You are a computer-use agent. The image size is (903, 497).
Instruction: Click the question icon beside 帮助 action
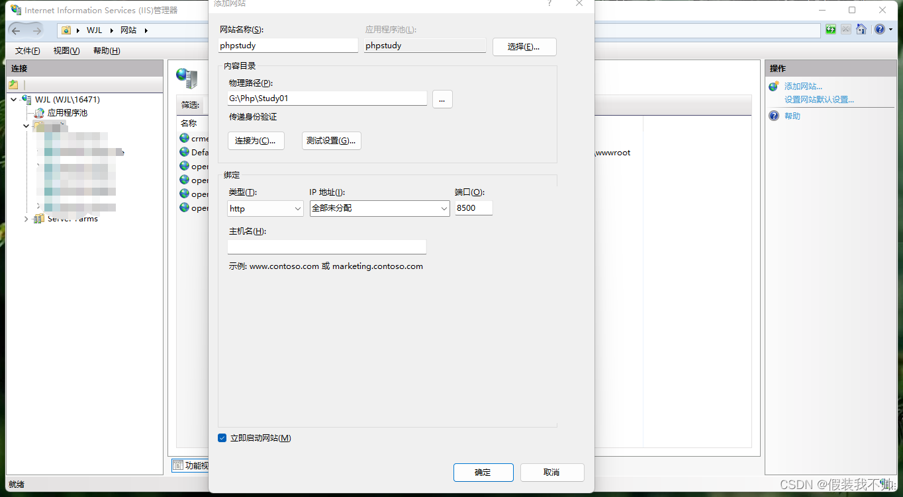[774, 116]
